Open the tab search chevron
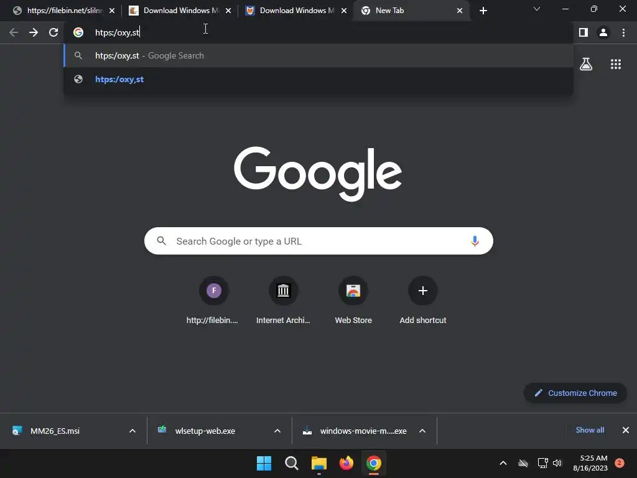The image size is (637, 478). tap(537, 9)
